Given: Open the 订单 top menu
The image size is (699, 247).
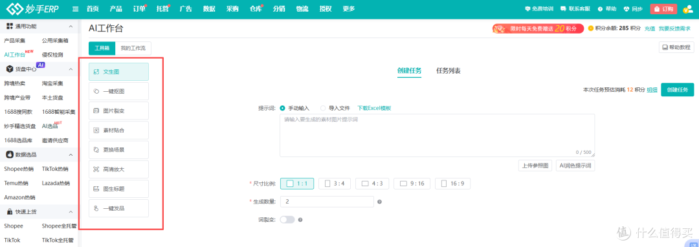Looking at the screenshot, I should 140,9.
